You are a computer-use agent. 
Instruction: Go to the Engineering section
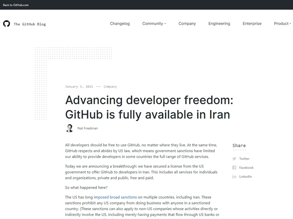219,24
